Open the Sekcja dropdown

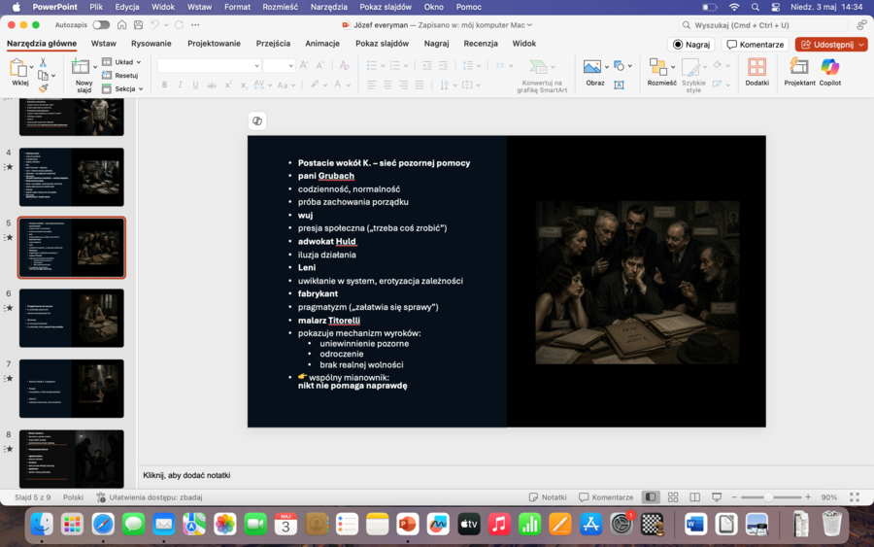point(123,88)
